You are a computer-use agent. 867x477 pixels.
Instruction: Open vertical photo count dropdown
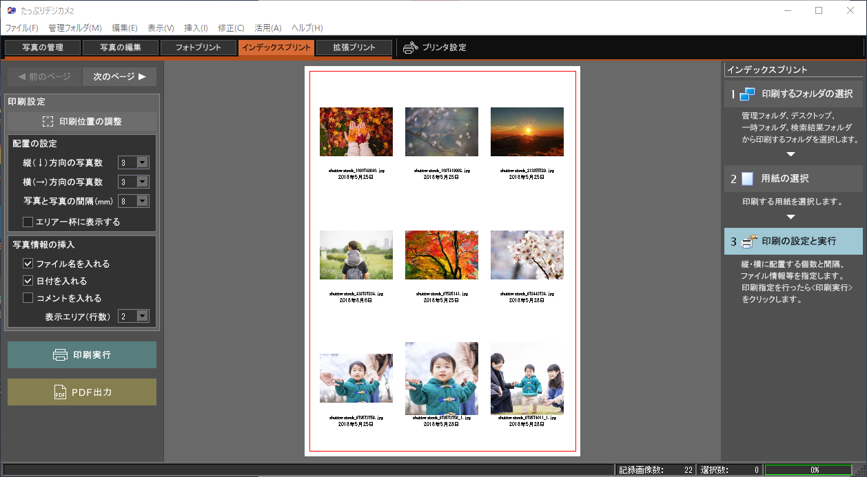tap(142, 163)
